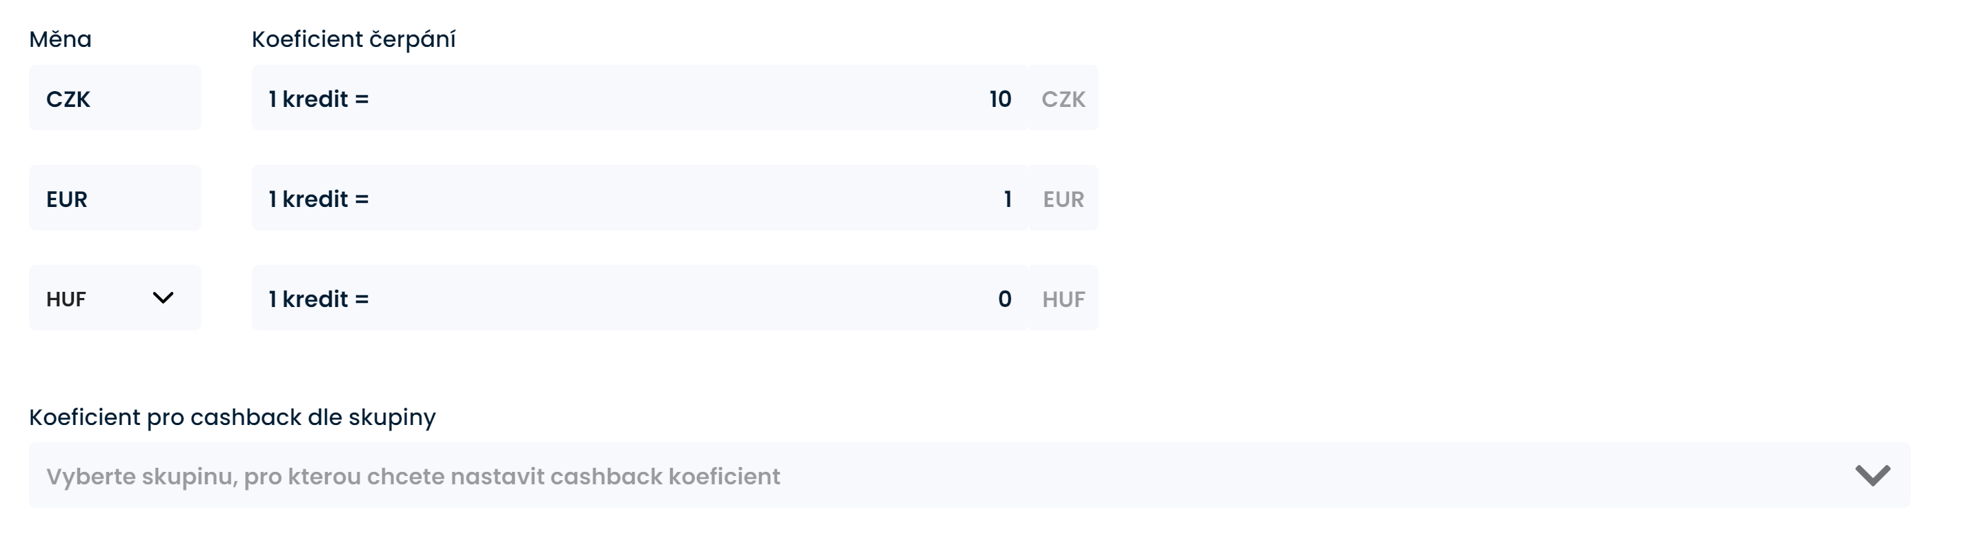Screen dimensions: 1964x534
Task: Expand the cashback group selection dropdown
Action: pos(968,475)
